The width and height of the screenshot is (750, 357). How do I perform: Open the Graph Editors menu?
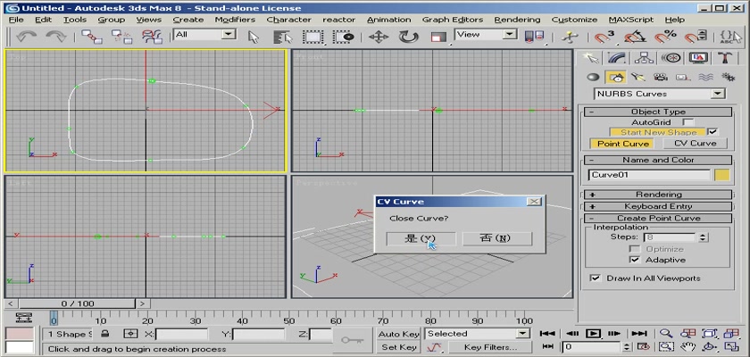click(x=453, y=20)
